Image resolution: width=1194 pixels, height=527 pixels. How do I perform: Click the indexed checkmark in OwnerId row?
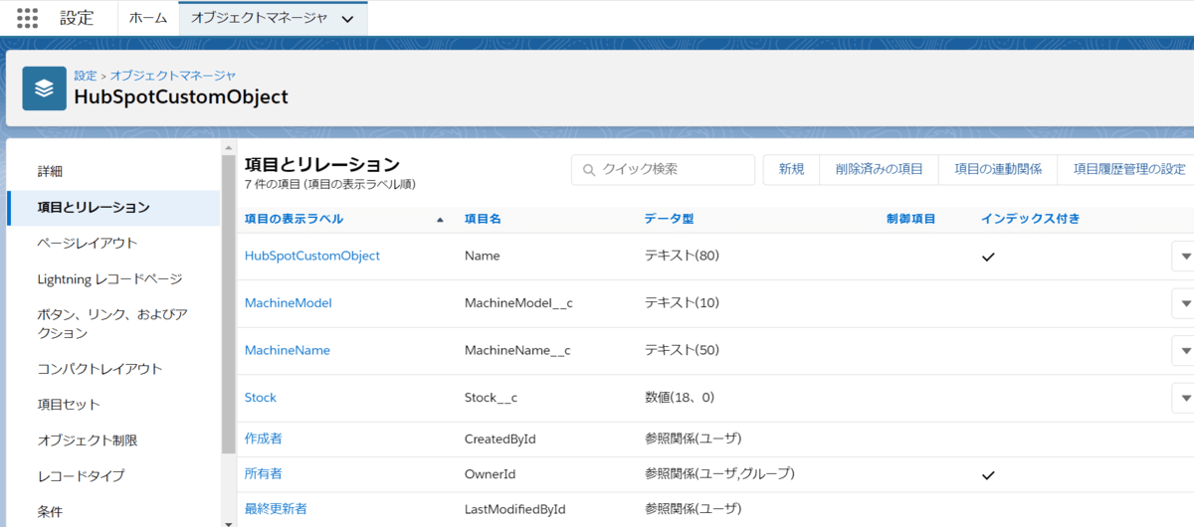[988, 475]
